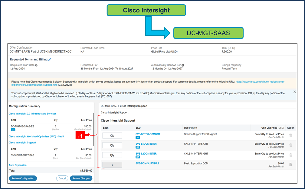
Task: Click the $35.00 list price value
Action: point(88,126)
